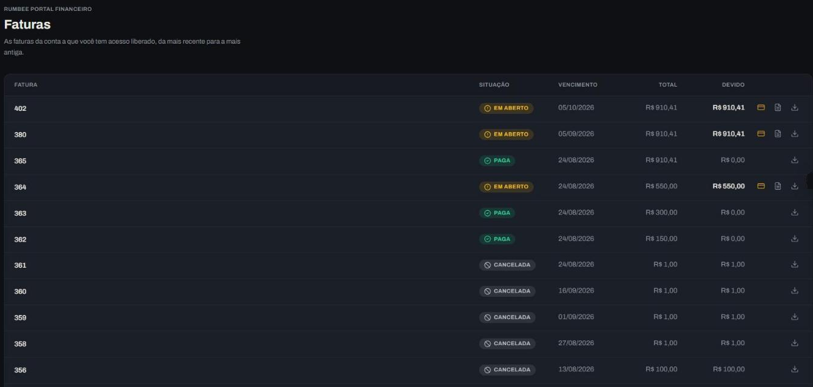Click the DEVIDO column header
The image size is (813, 387).
click(733, 85)
